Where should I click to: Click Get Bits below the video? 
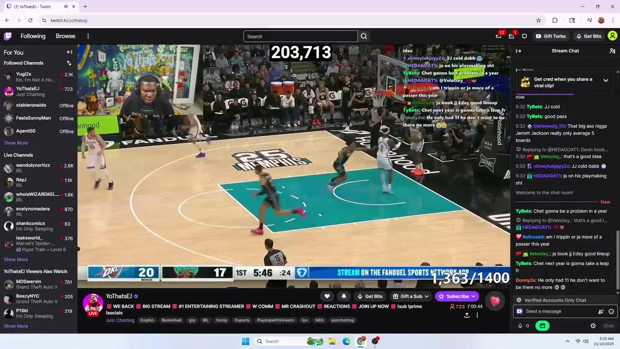point(370,296)
